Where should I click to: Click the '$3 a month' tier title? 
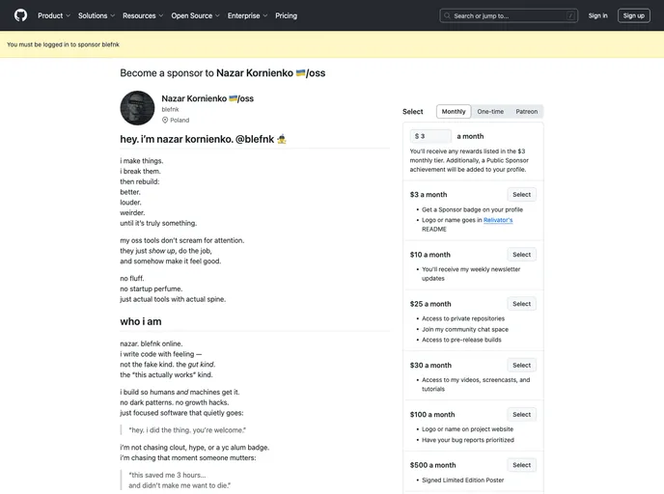pyautogui.click(x=429, y=194)
